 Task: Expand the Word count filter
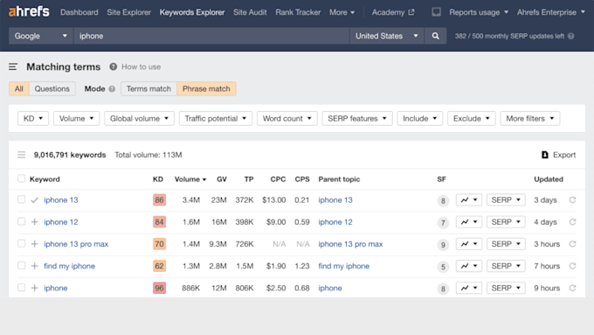(x=287, y=118)
